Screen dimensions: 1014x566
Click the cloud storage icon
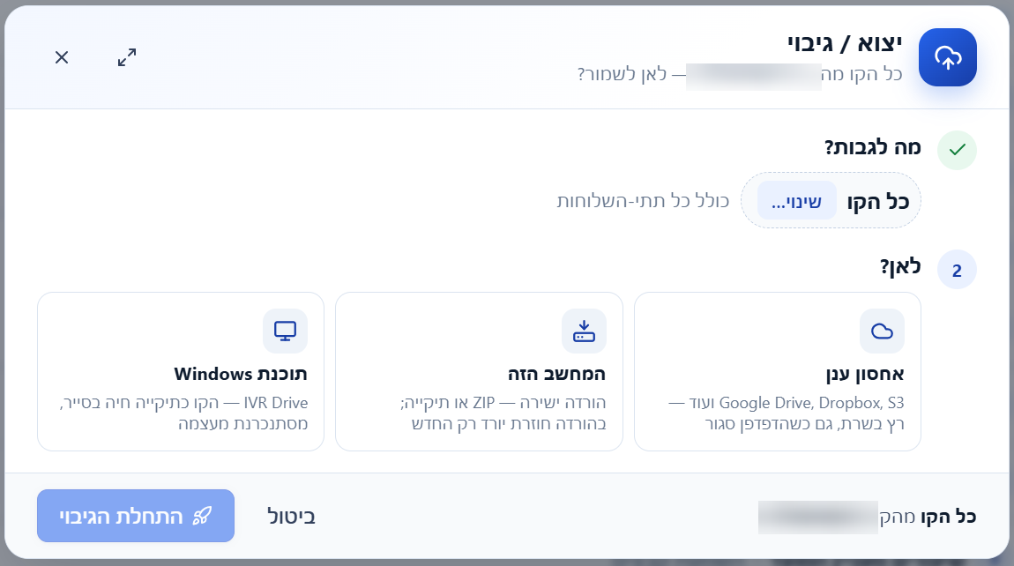point(882,331)
